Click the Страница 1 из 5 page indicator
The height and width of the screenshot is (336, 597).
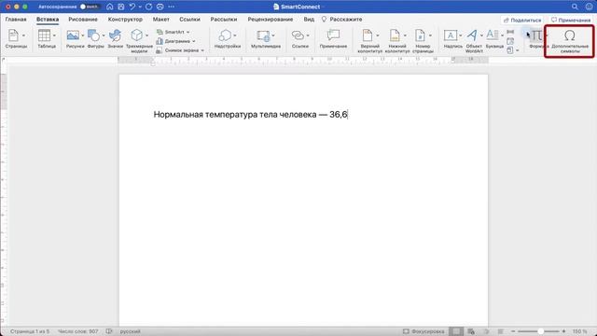coord(30,331)
